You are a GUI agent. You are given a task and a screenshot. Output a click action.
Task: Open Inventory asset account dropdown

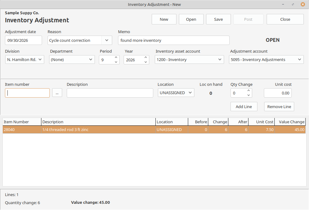pos(189,59)
